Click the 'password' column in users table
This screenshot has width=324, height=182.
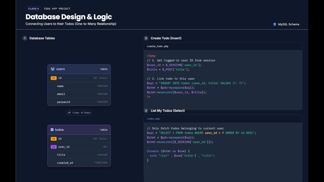tap(64, 102)
